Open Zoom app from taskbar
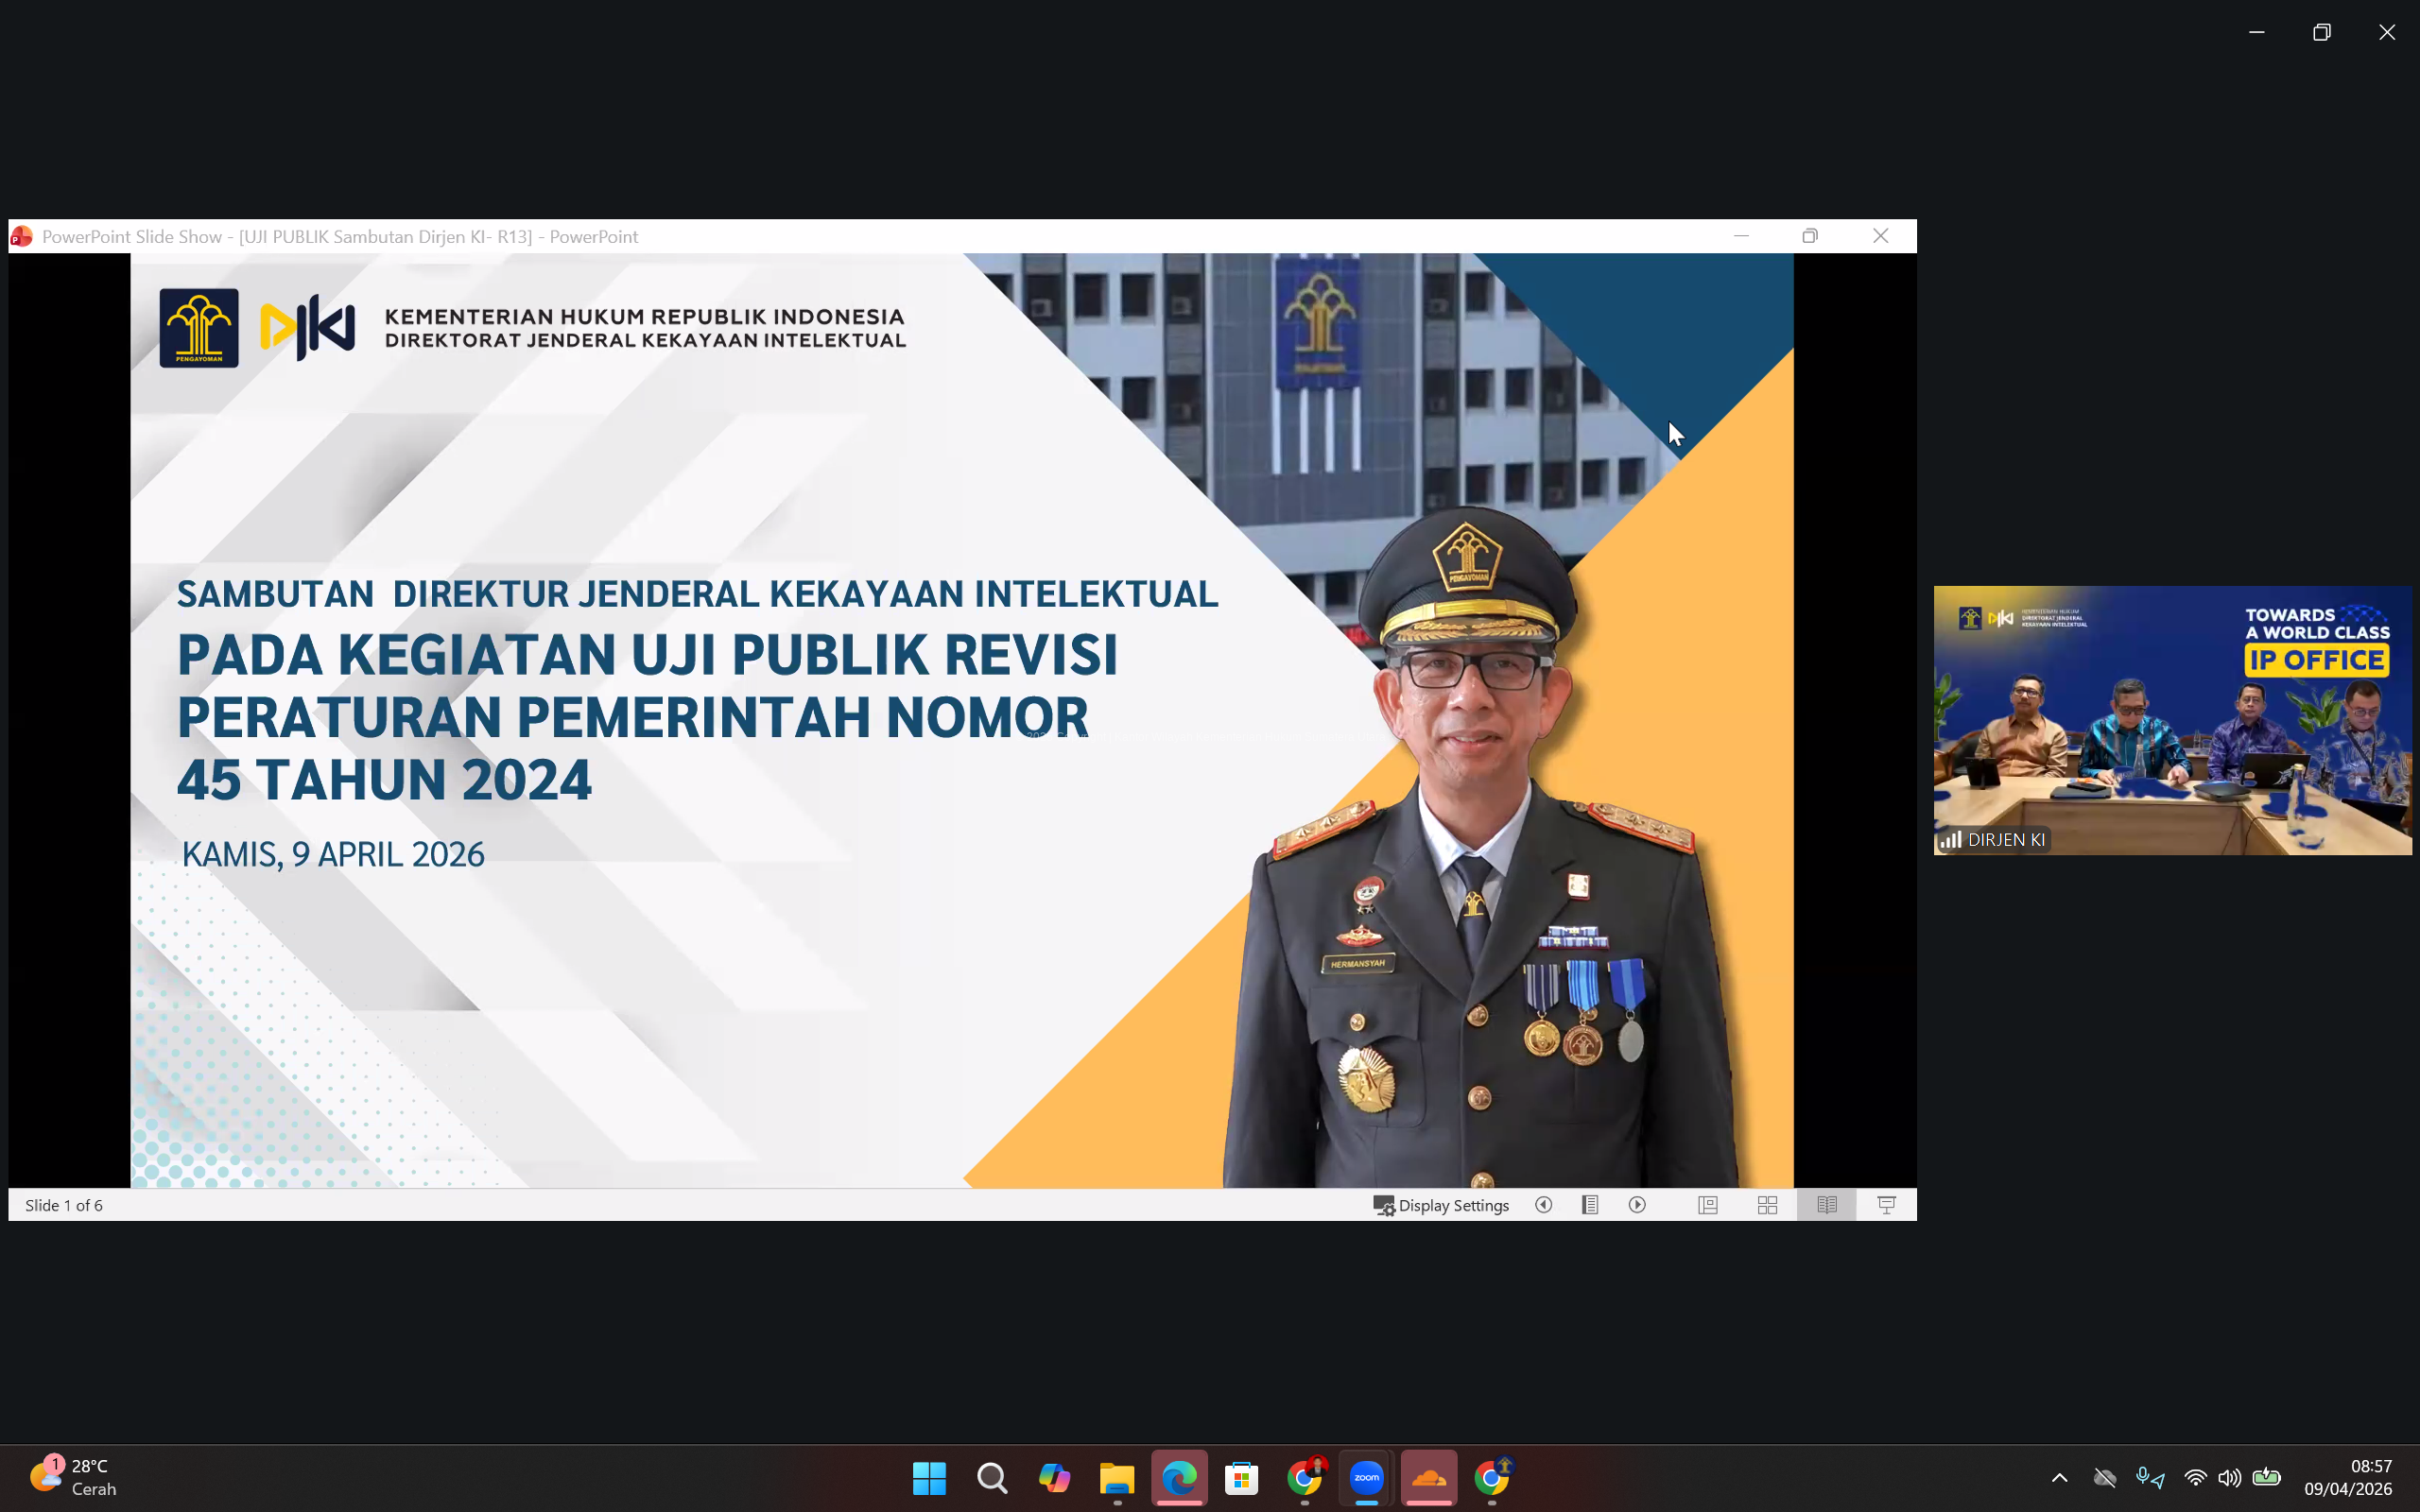This screenshot has height=1512, width=2420. click(1366, 1477)
